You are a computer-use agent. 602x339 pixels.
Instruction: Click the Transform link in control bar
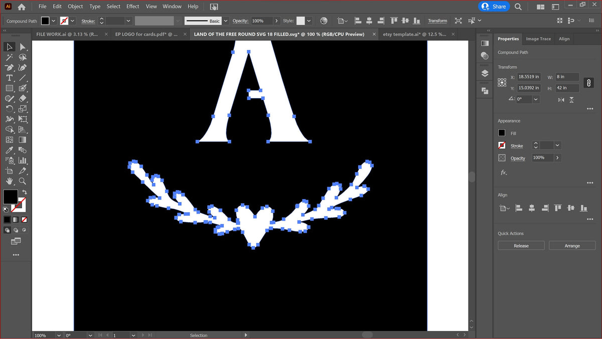pyautogui.click(x=437, y=21)
